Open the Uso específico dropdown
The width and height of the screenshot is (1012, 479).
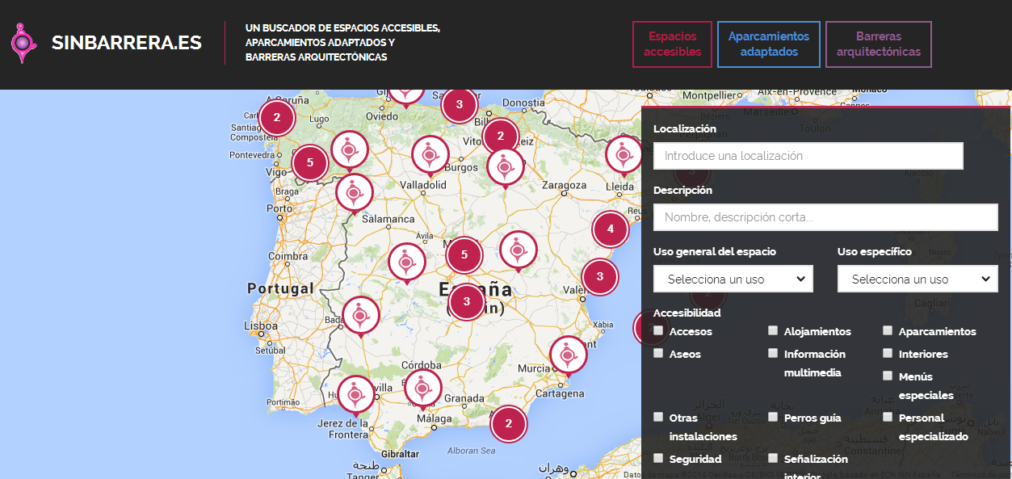point(918,279)
